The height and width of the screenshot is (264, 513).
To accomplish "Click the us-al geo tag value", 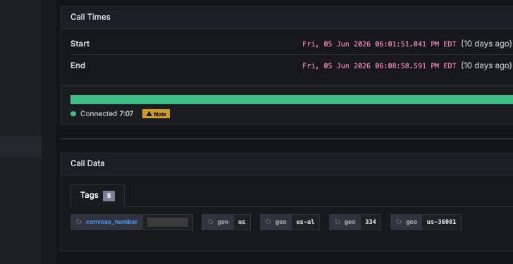I will pyautogui.click(x=305, y=222).
